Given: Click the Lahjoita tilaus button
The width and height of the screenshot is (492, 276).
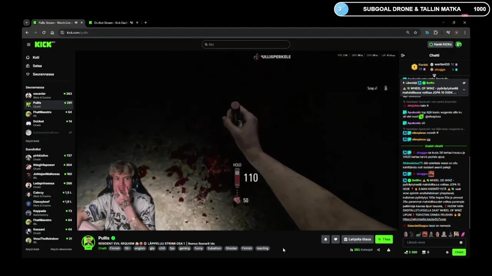Looking at the screenshot, I should point(357,239).
